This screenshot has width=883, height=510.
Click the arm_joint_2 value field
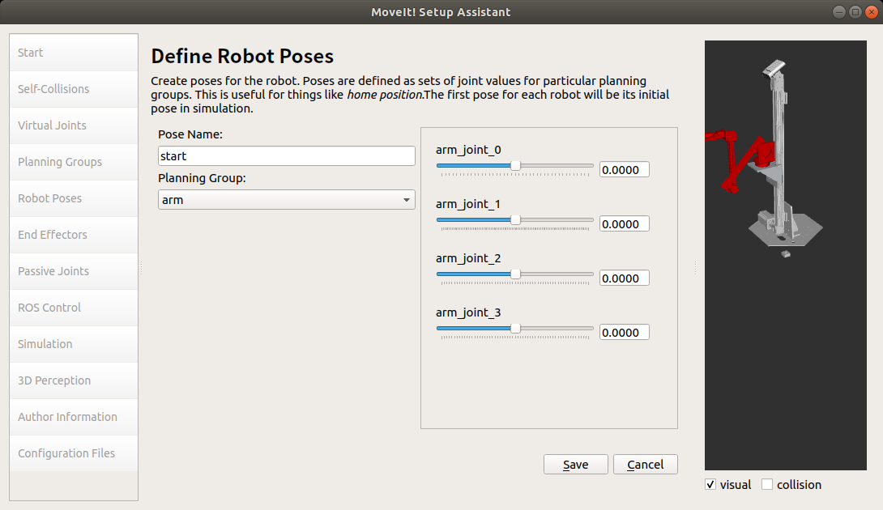tap(624, 278)
